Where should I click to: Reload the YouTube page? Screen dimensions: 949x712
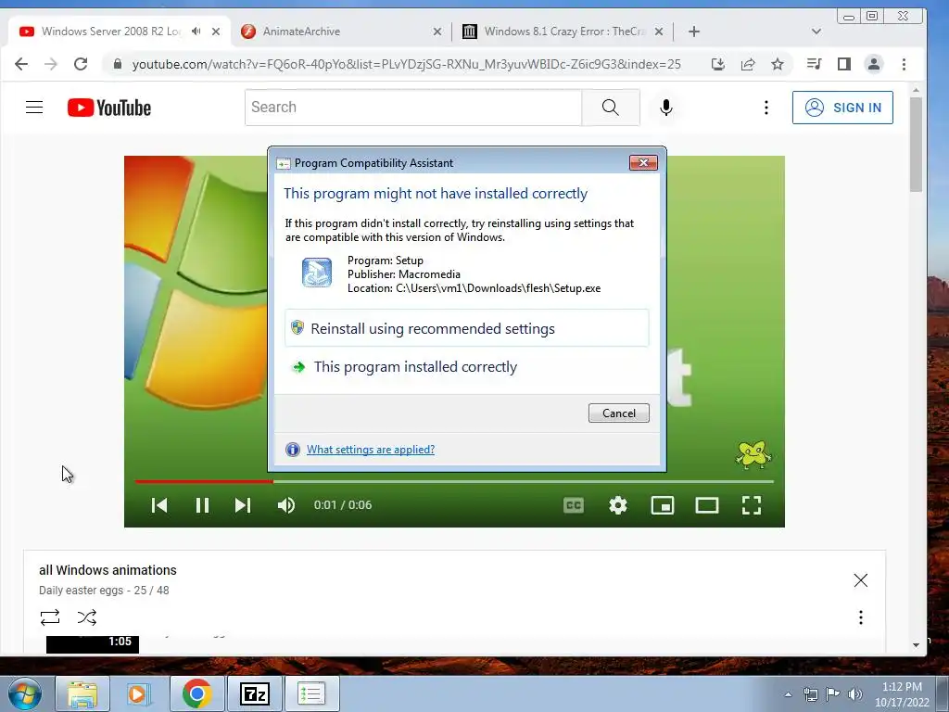point(81,64)
